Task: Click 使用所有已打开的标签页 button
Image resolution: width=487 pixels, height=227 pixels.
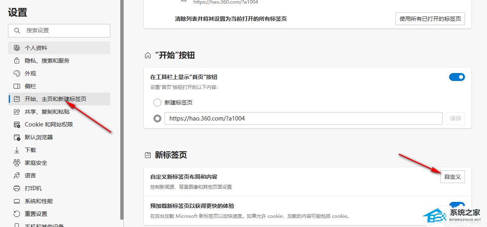Action: tap(430, 19)
